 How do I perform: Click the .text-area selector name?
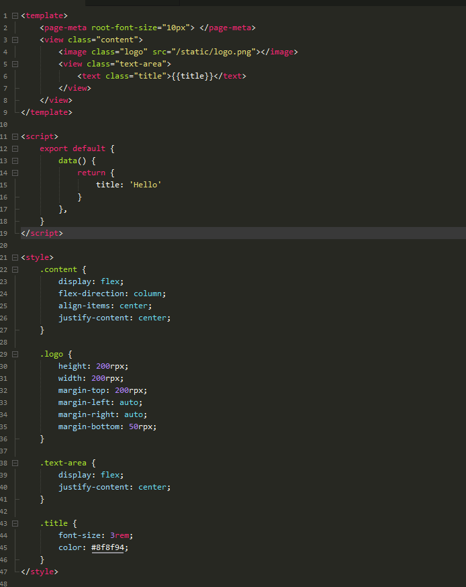coord(63,463)
